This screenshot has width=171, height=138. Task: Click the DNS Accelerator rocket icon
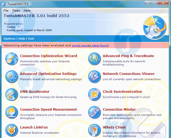tap(12, 95)
